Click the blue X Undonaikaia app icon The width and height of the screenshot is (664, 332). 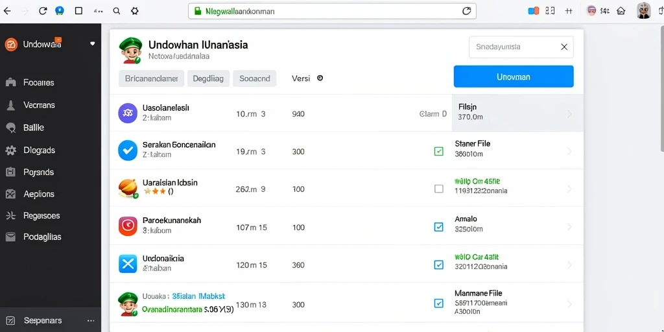[x=128, y=265]
